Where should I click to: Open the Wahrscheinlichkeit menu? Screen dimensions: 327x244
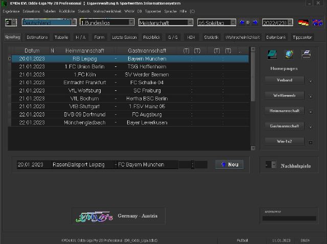pos(107,11)
